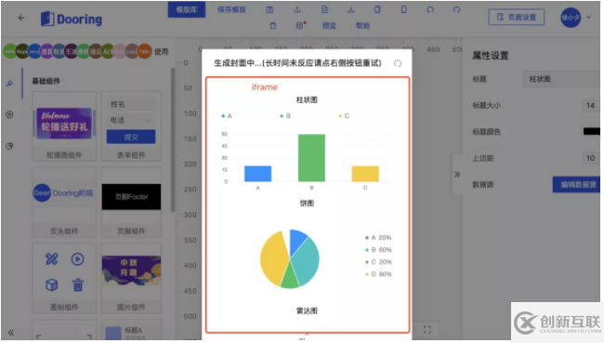Click 保存模版 to save the template
Screen dimensions: 604x343
coord(231,9)
